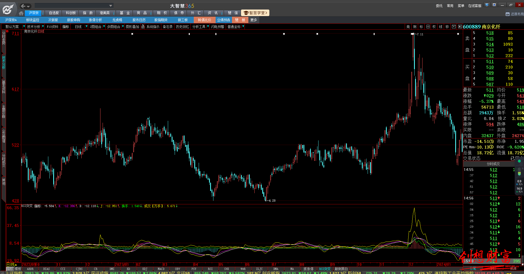
Task: Expand the 多图组合 dropdown arrow
Action: [x=123, y=26]
